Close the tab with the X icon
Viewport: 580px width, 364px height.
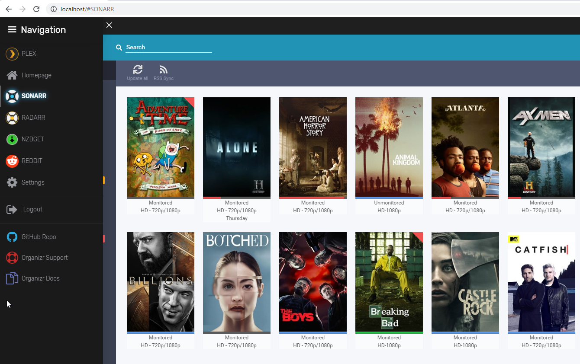pos(109,25)
